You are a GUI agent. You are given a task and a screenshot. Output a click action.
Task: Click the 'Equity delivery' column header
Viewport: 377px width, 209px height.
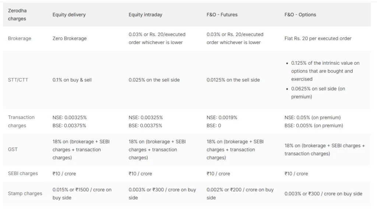(x=69, y=15)
